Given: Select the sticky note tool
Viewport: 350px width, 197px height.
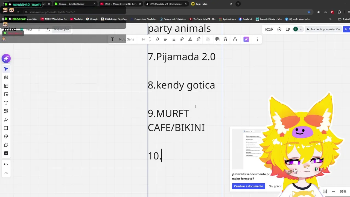Looking at the screenshot, I should point(6,94).
